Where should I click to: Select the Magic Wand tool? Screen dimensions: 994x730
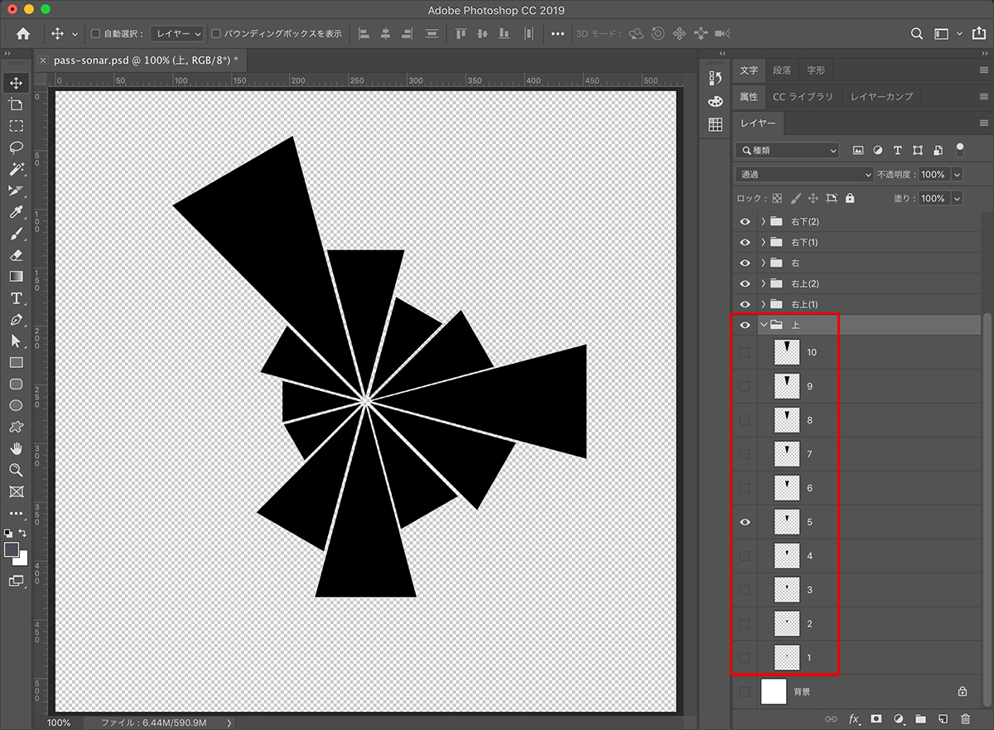16,169
